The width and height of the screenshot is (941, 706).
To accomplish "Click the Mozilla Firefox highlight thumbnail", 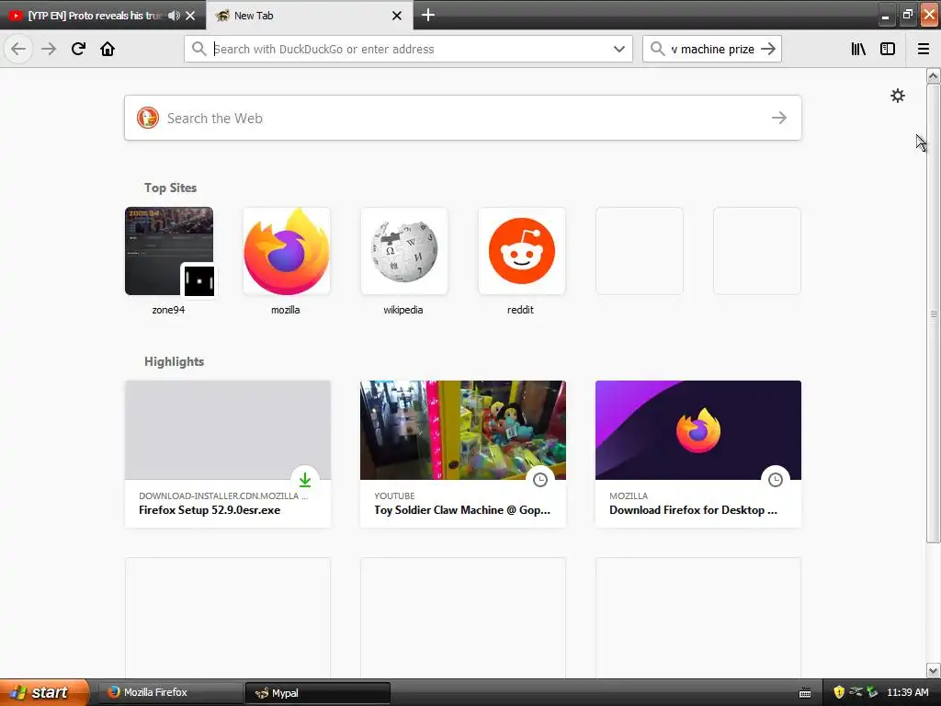I will click(x=698, y=430).
